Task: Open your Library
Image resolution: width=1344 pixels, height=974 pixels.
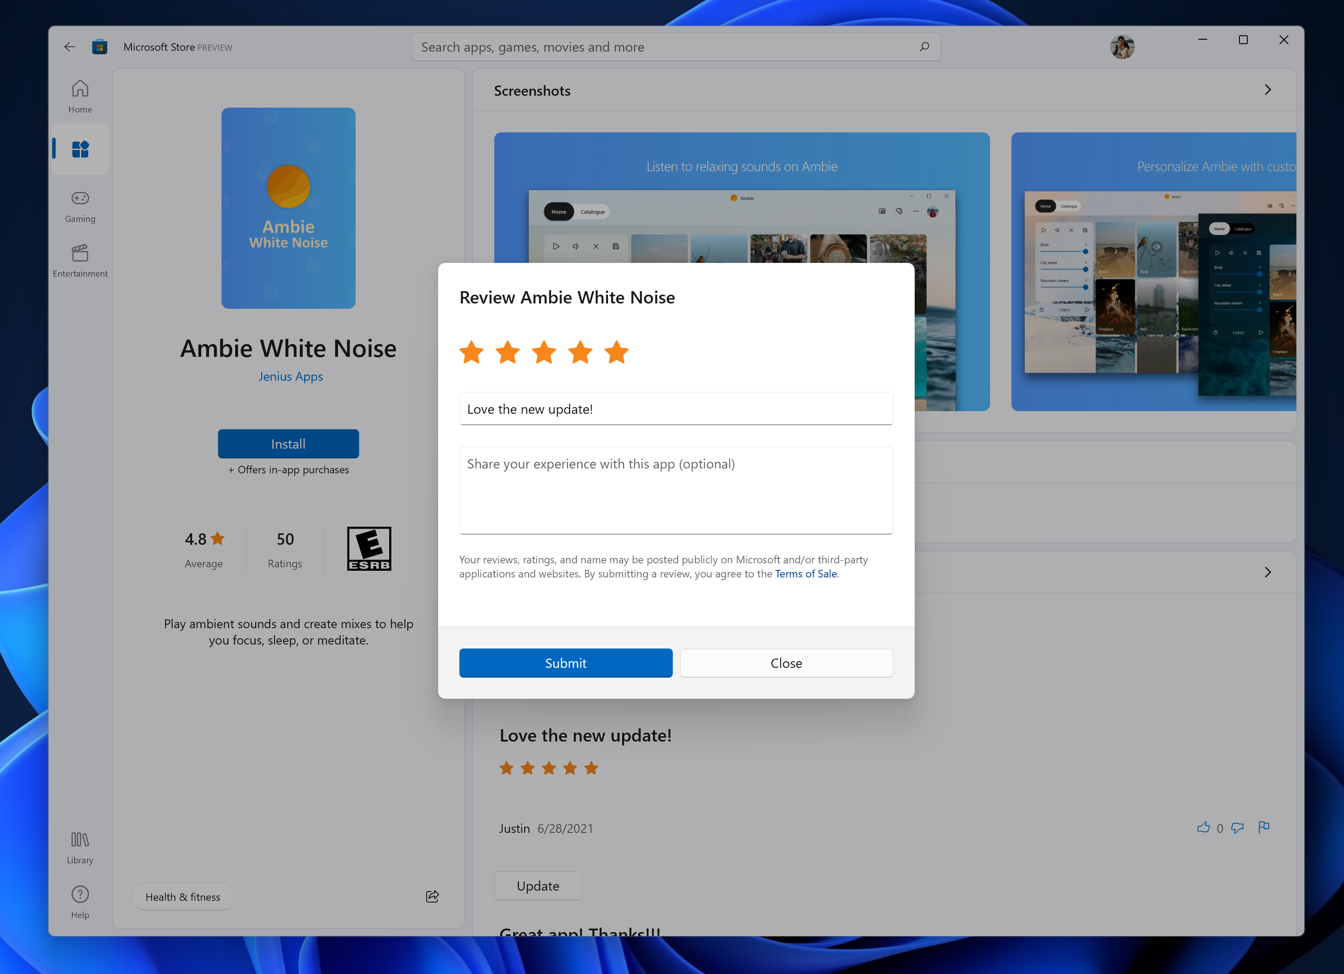Action: click(x=79, y=846)
